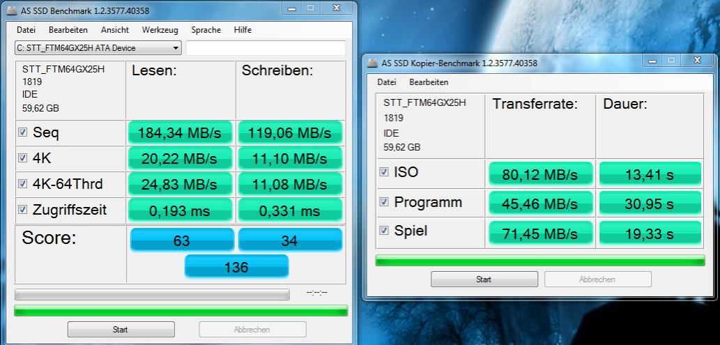Click the write score 34
Screen dimensions: 720x345
tap(290, 240)
